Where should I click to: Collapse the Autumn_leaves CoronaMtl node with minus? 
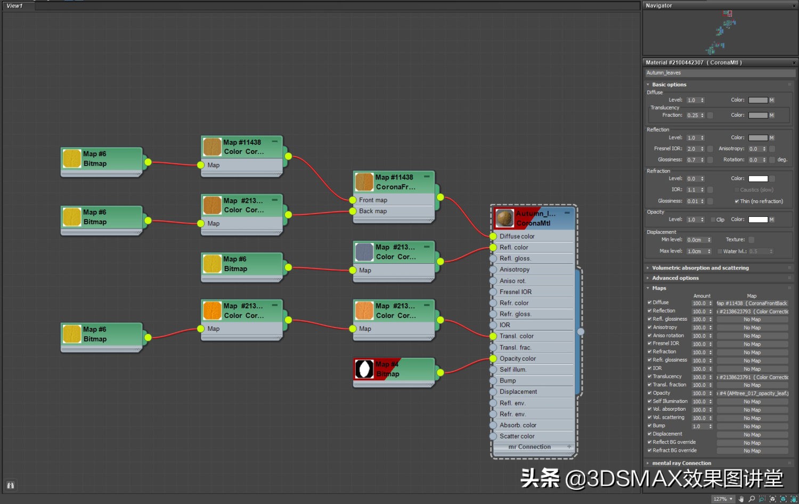(567, 213)
